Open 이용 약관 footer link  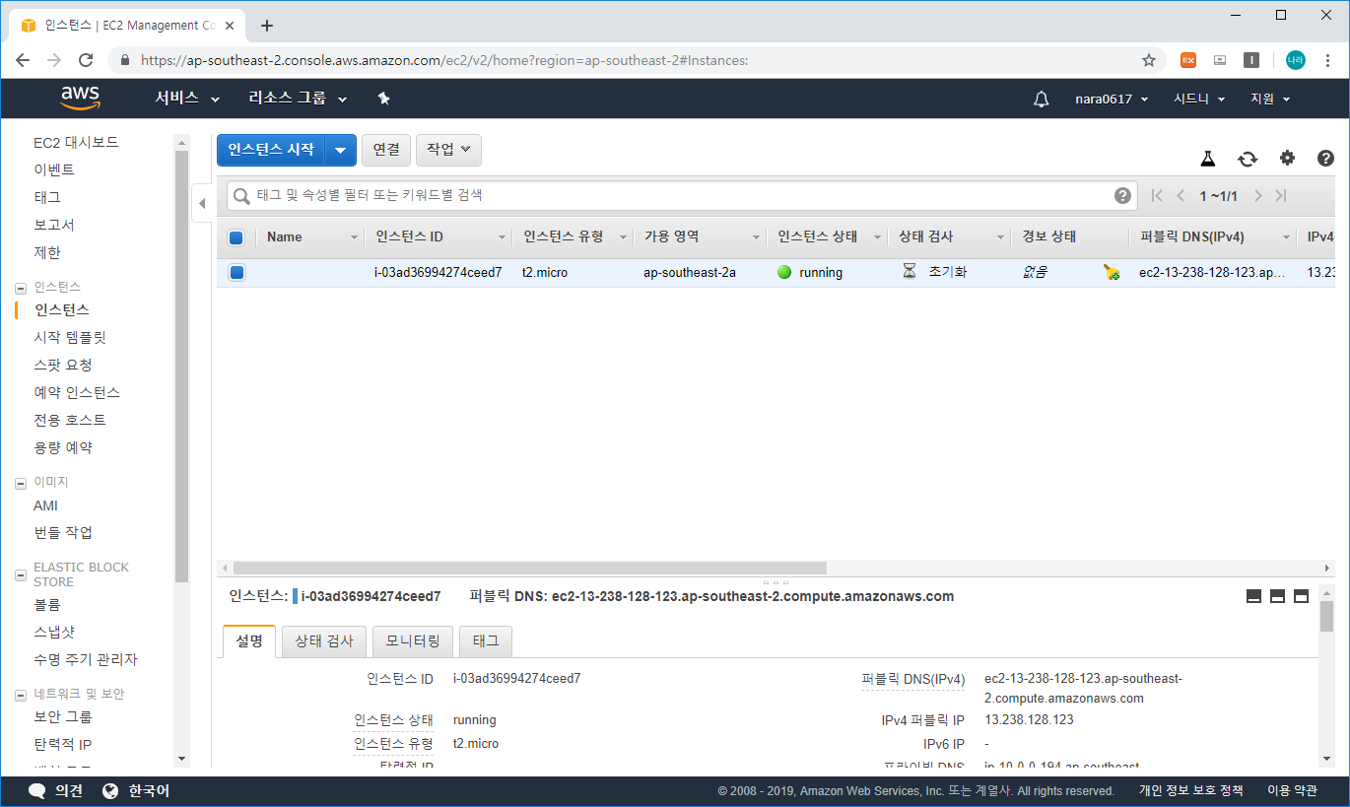coord(1292,791)
